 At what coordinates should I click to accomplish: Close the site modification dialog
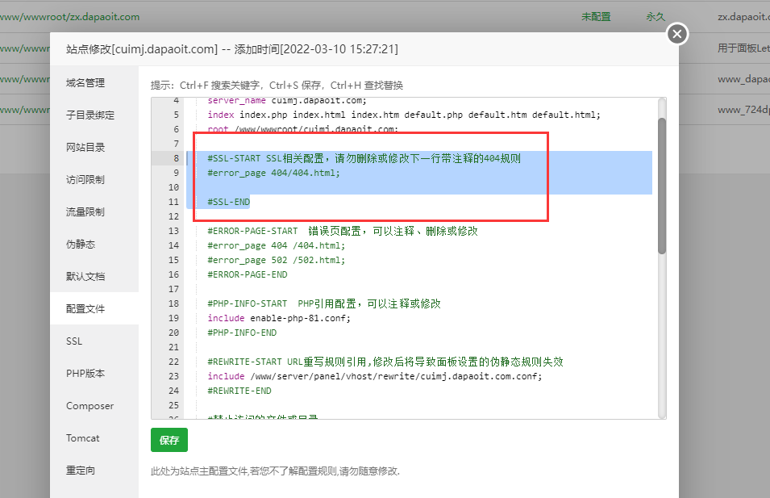point(677,34)
